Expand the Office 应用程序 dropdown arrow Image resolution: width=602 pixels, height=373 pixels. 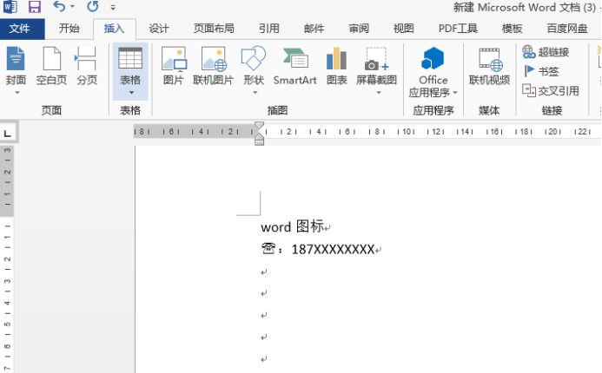[x=455, y=93]
